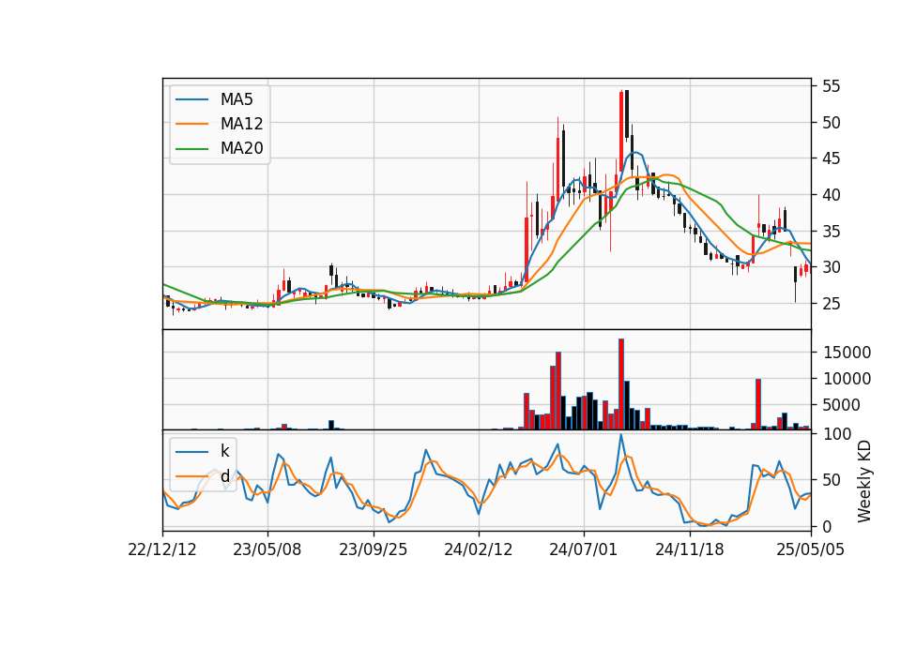Click the 5000 volume axis label

tap(841, 405)
